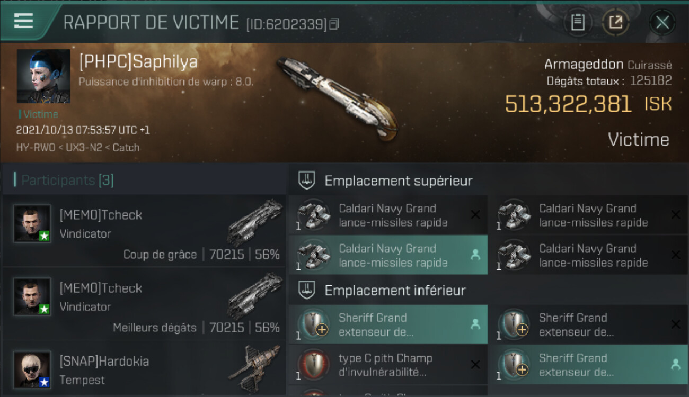Share the kill report via export icon
689x397 pixels.
615,22
